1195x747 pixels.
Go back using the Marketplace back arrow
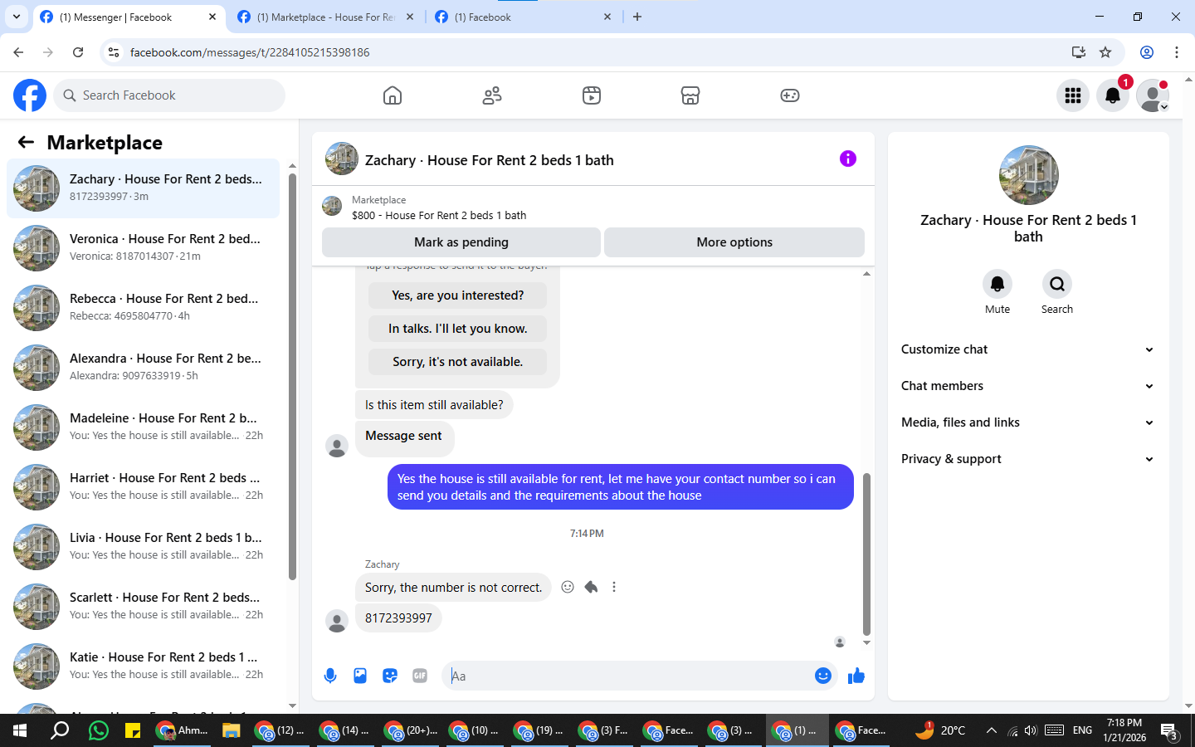click(x=26, y=142)
